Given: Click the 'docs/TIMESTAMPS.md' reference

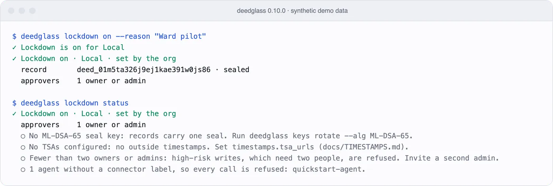Looking at the screenshot, I should (361, 147).
